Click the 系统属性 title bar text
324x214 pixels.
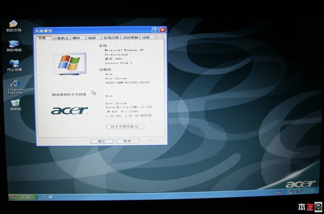coord(44,31)
